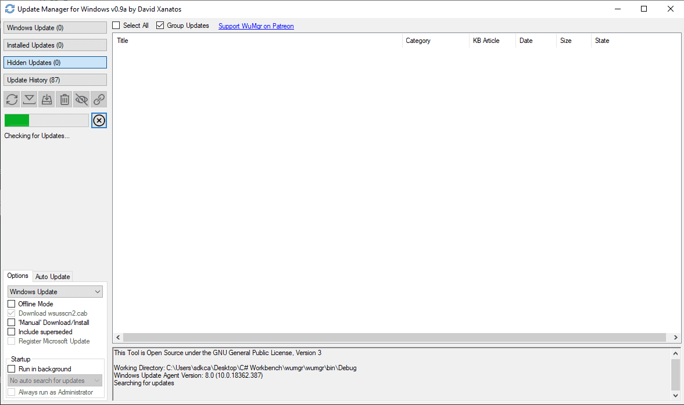Click the log panel scroll down arrow
Image resolution: width=684 pixels, height=405 pixels.
coord(675,395)
